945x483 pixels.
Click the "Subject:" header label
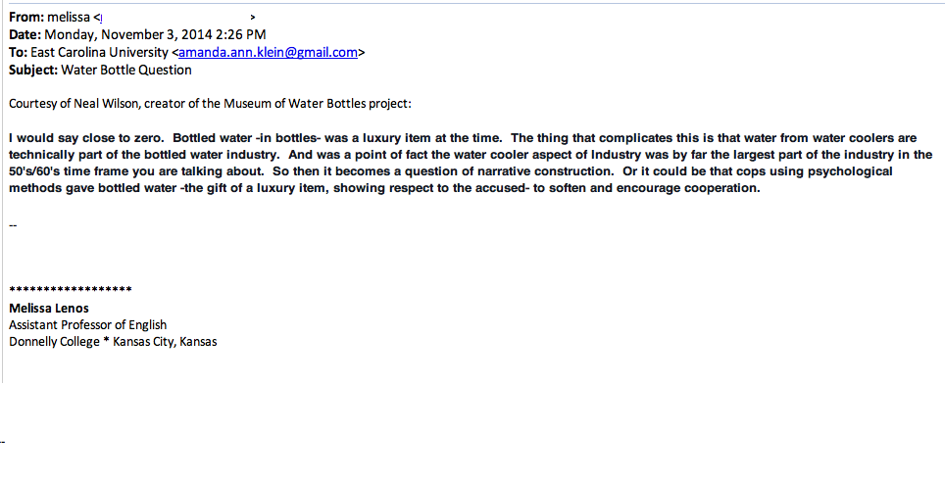[33, 71]
